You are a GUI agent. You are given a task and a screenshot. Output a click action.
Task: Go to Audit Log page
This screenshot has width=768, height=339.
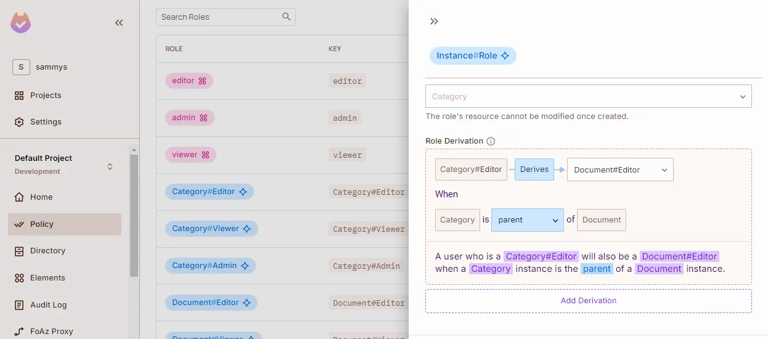tap(48, 305)
